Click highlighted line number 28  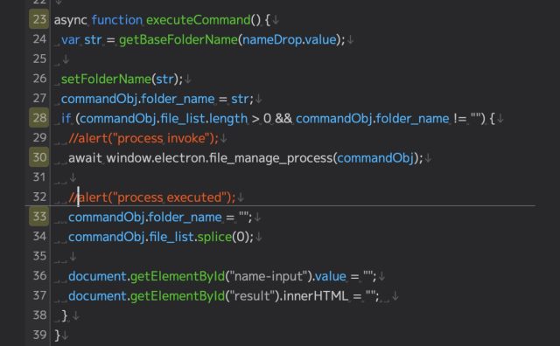[x=38, y=118]
